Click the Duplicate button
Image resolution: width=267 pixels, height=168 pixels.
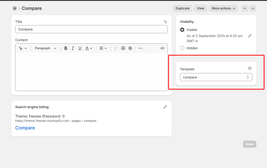tap(182, 8)
